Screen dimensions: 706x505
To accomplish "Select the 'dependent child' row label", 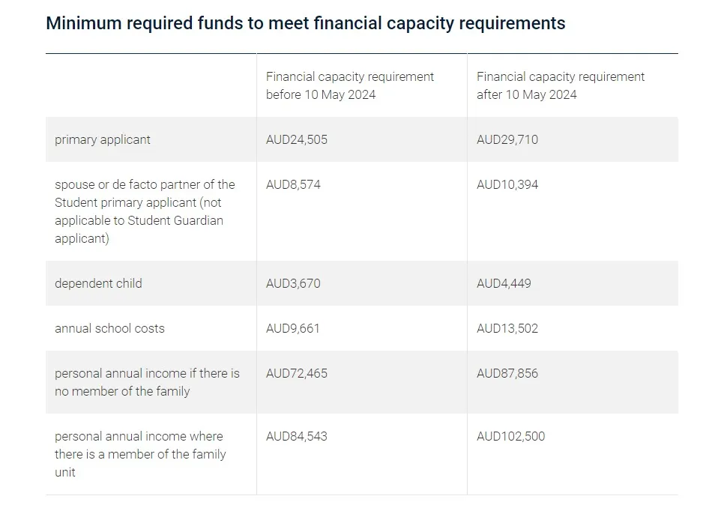I will point(98,283).
